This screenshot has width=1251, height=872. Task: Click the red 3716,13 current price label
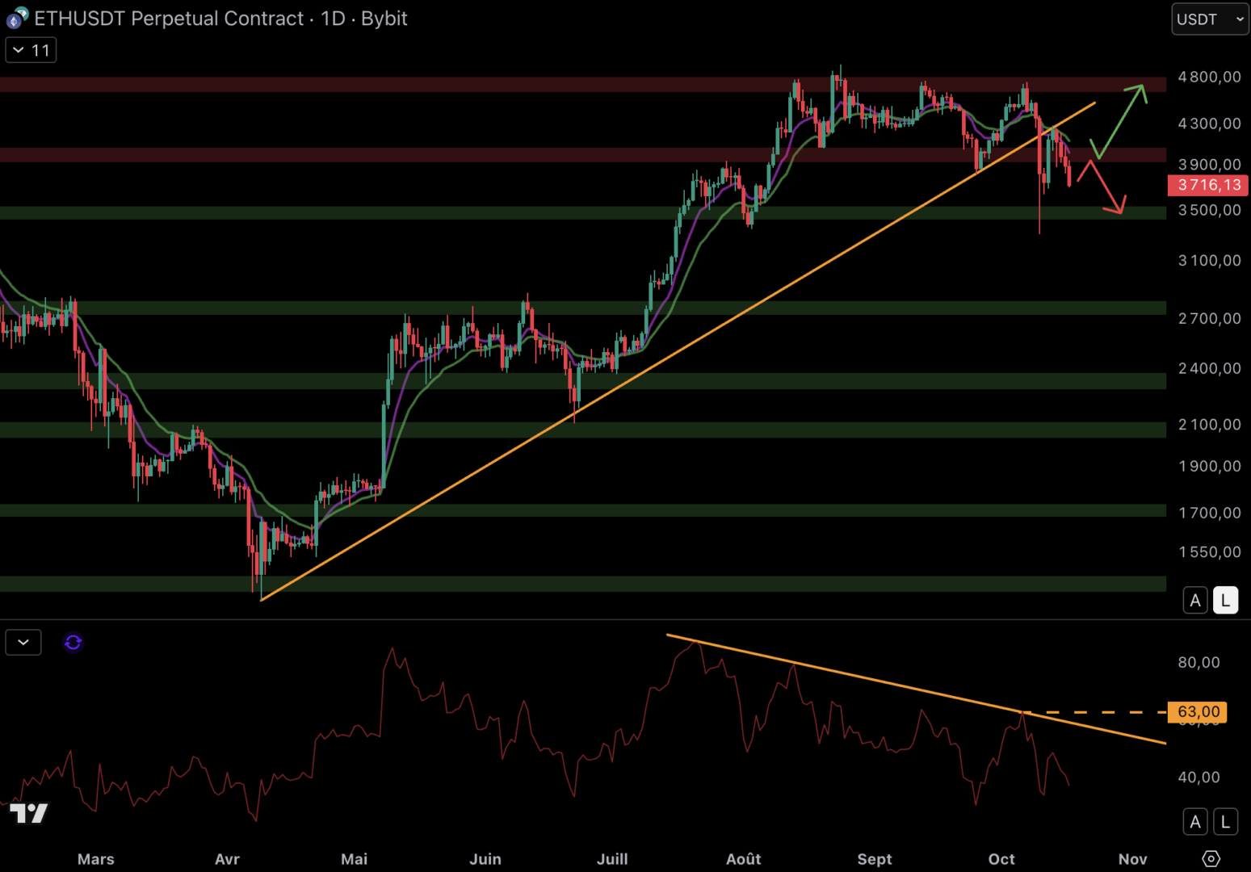[x=1208, y=185]
